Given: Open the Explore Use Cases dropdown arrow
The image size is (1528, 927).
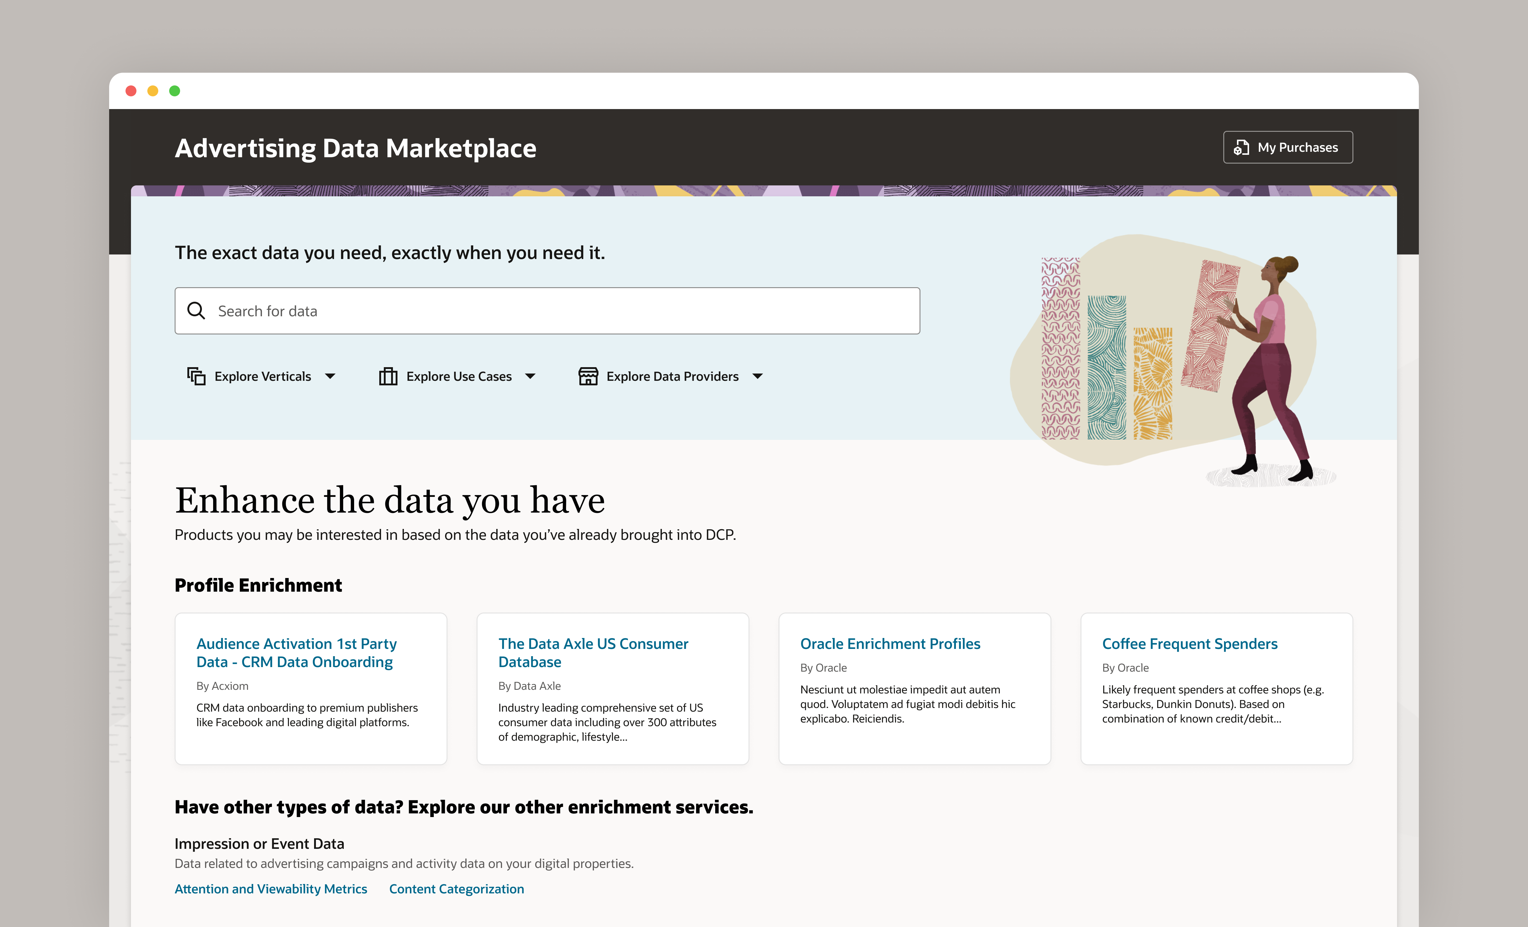Looking at the screenshot, I should click(x=530, y=376).
